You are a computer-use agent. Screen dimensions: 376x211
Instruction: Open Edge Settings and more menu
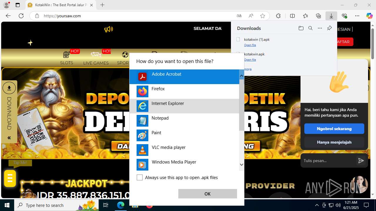point(357,16)
